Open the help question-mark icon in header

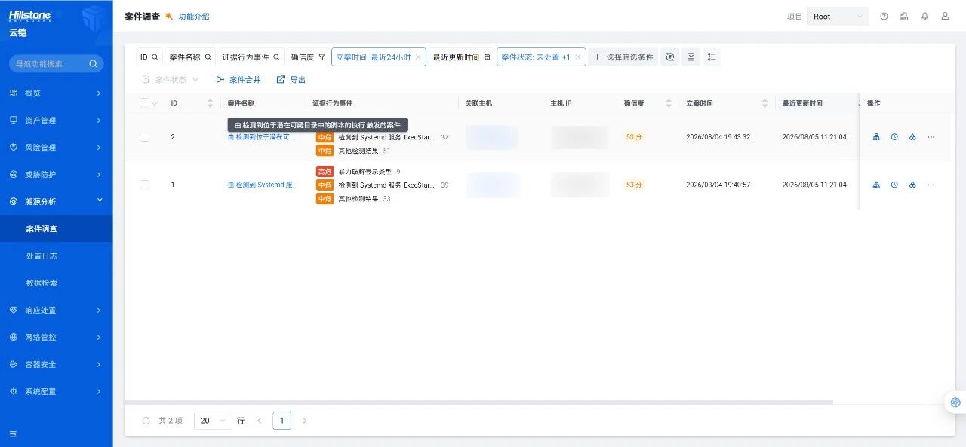tap(884, 17)
